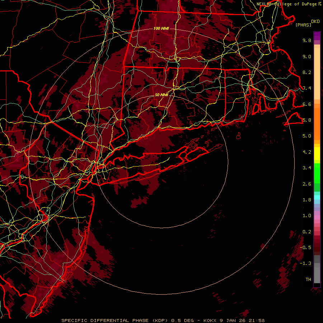
Task: Click the 1.0 legend value
Action: [x=307, y=216]
